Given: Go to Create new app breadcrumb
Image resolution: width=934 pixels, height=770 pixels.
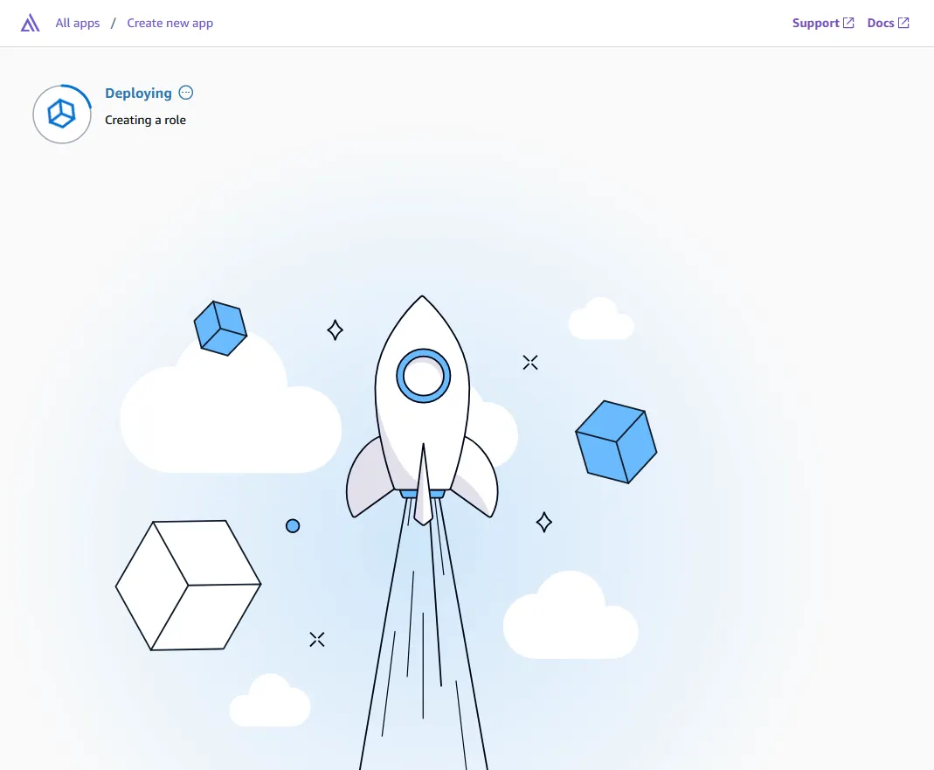Looking at the screenshot, I should point(170,24).
